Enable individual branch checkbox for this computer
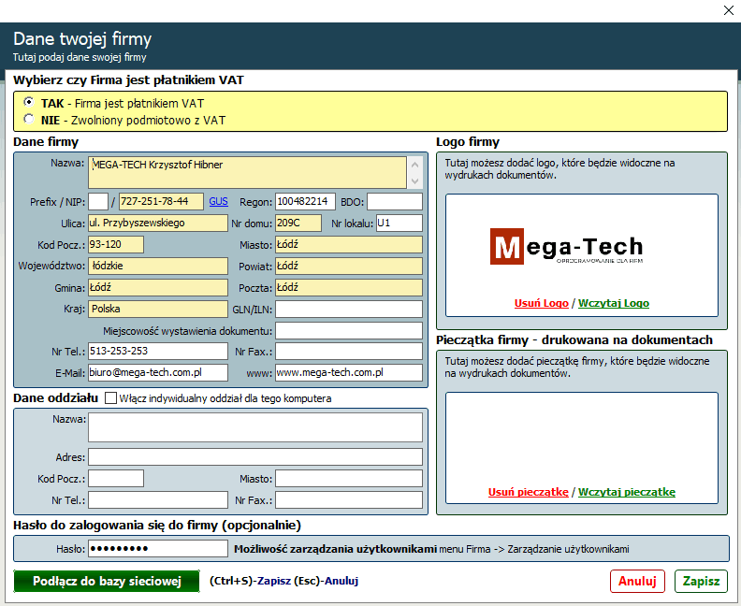 pos(110,398)
